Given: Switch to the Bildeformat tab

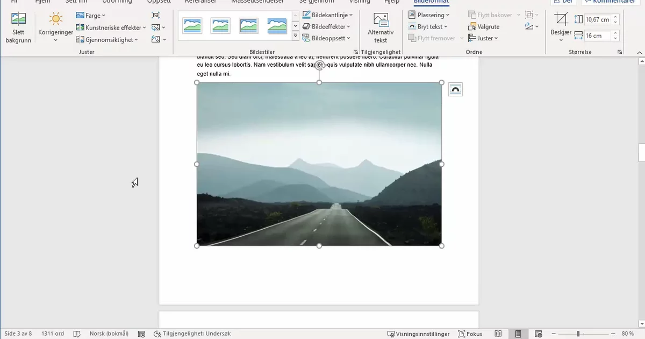Looking at the screenshot, I should click(431, 2).
